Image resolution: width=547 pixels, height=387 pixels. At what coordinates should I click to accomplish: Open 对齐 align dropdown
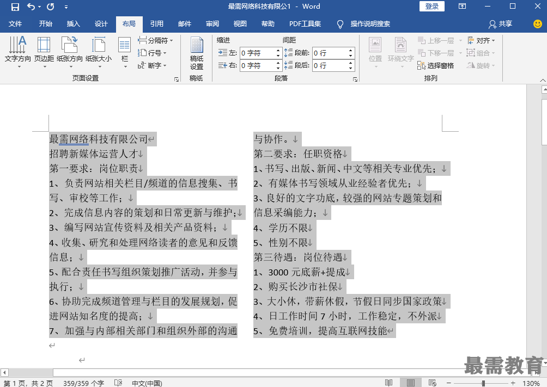tap(481, 40)
